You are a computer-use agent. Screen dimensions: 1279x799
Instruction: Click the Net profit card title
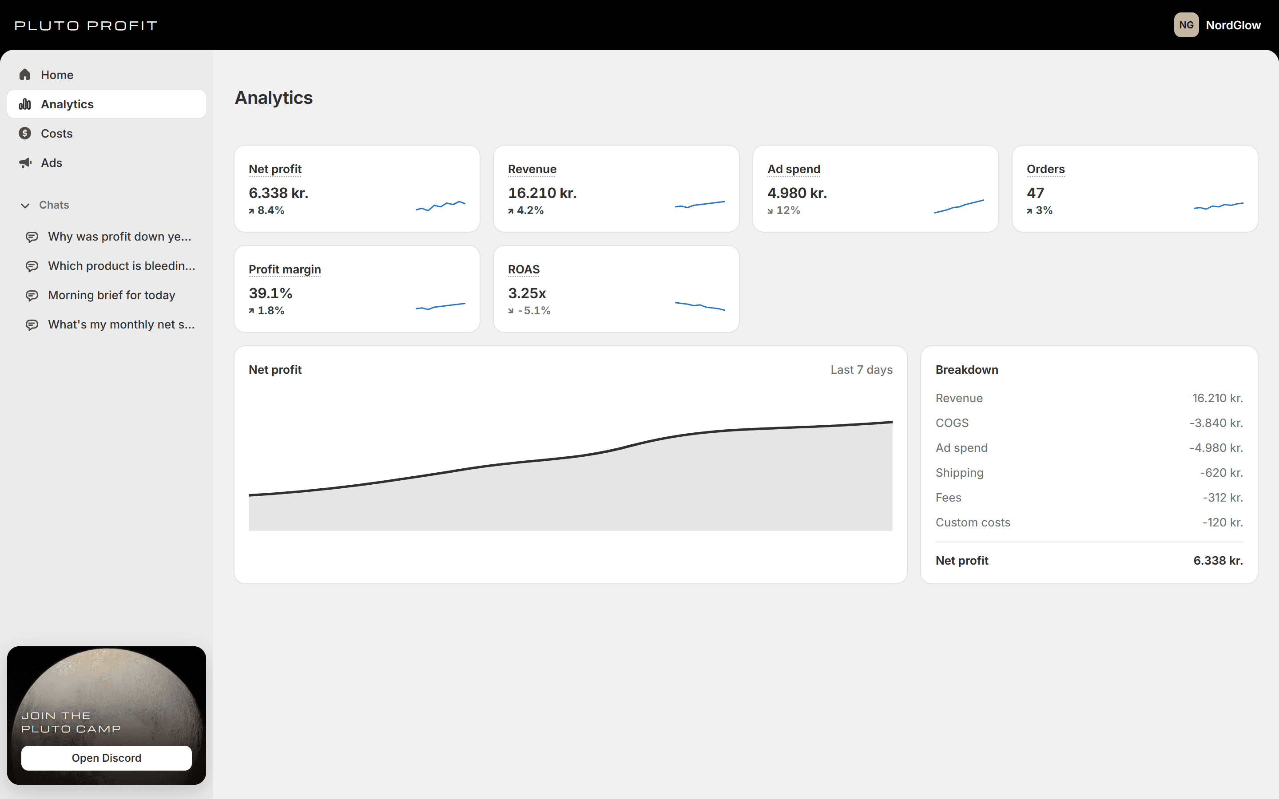click(275, 169)
